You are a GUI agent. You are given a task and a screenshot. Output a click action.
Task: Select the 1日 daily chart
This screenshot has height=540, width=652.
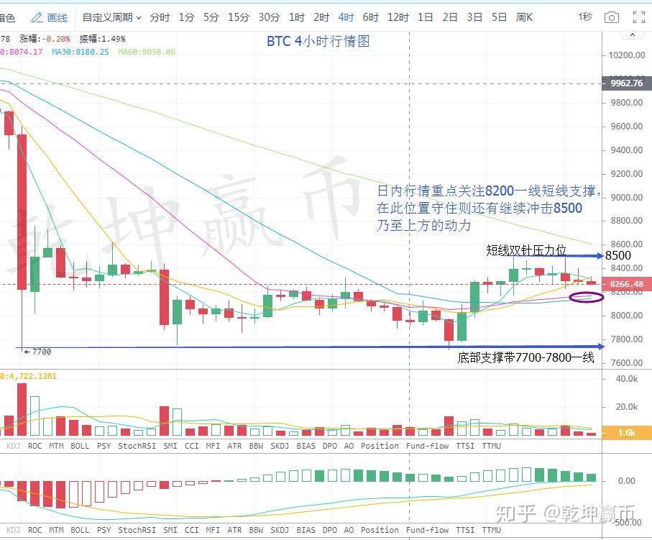coord(426,17)
